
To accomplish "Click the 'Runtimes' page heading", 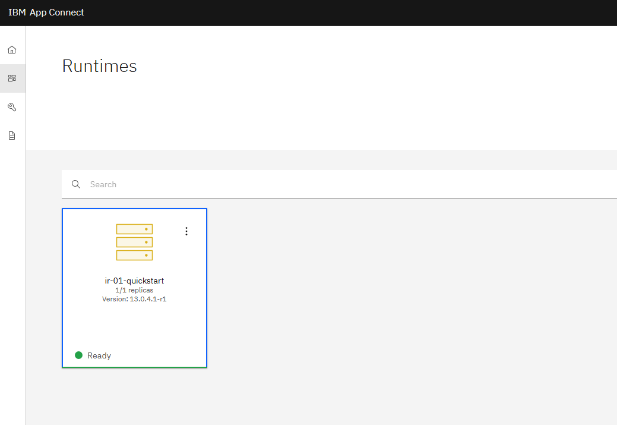I will pos(100,66).
